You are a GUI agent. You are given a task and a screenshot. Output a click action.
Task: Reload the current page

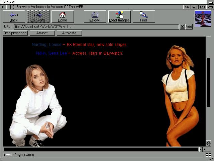[95, 16]
